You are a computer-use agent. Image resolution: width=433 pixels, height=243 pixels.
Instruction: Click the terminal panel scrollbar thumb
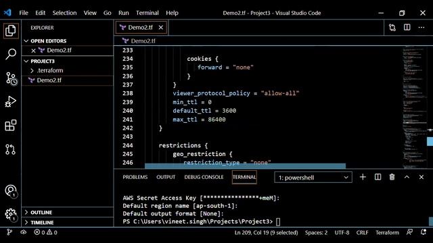[430, 221]
